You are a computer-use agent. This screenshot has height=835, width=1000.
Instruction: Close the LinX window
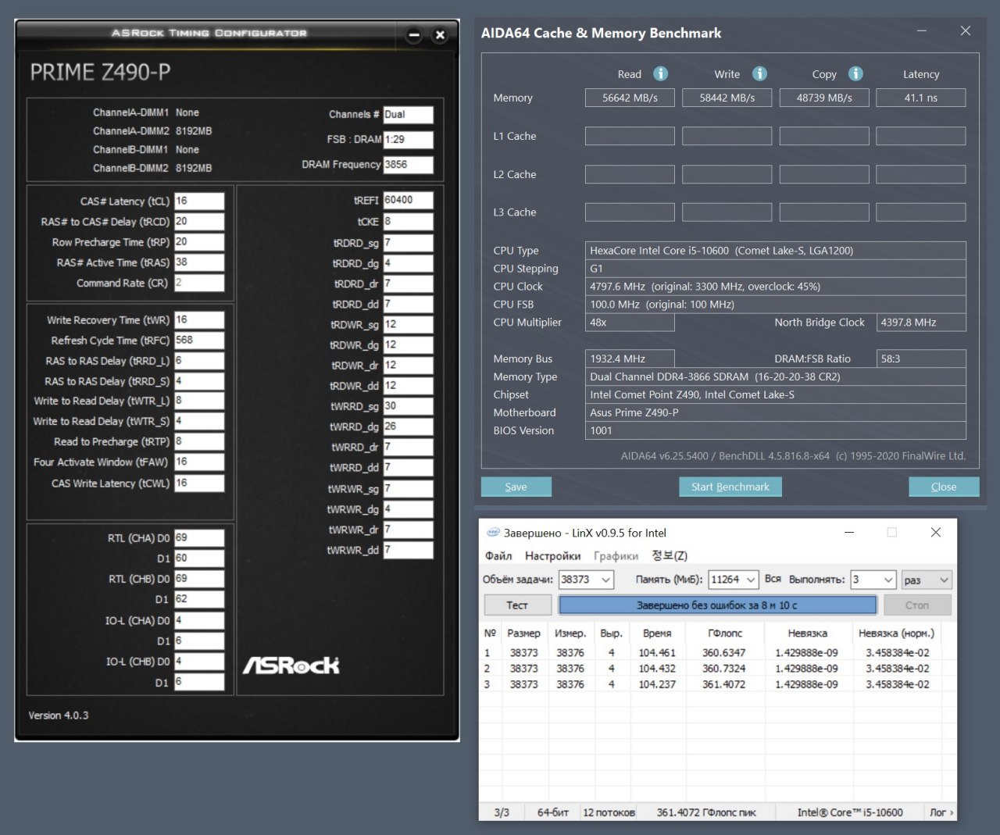click(x=936, y=533)
